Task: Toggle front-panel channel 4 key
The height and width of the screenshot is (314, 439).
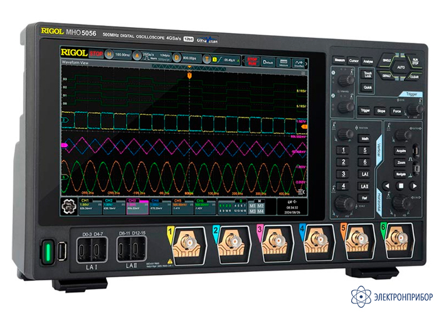Action: click(x=343, y=186)
